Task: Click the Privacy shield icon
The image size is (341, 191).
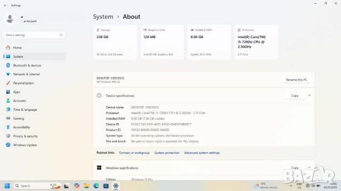Action: [8, 136]
